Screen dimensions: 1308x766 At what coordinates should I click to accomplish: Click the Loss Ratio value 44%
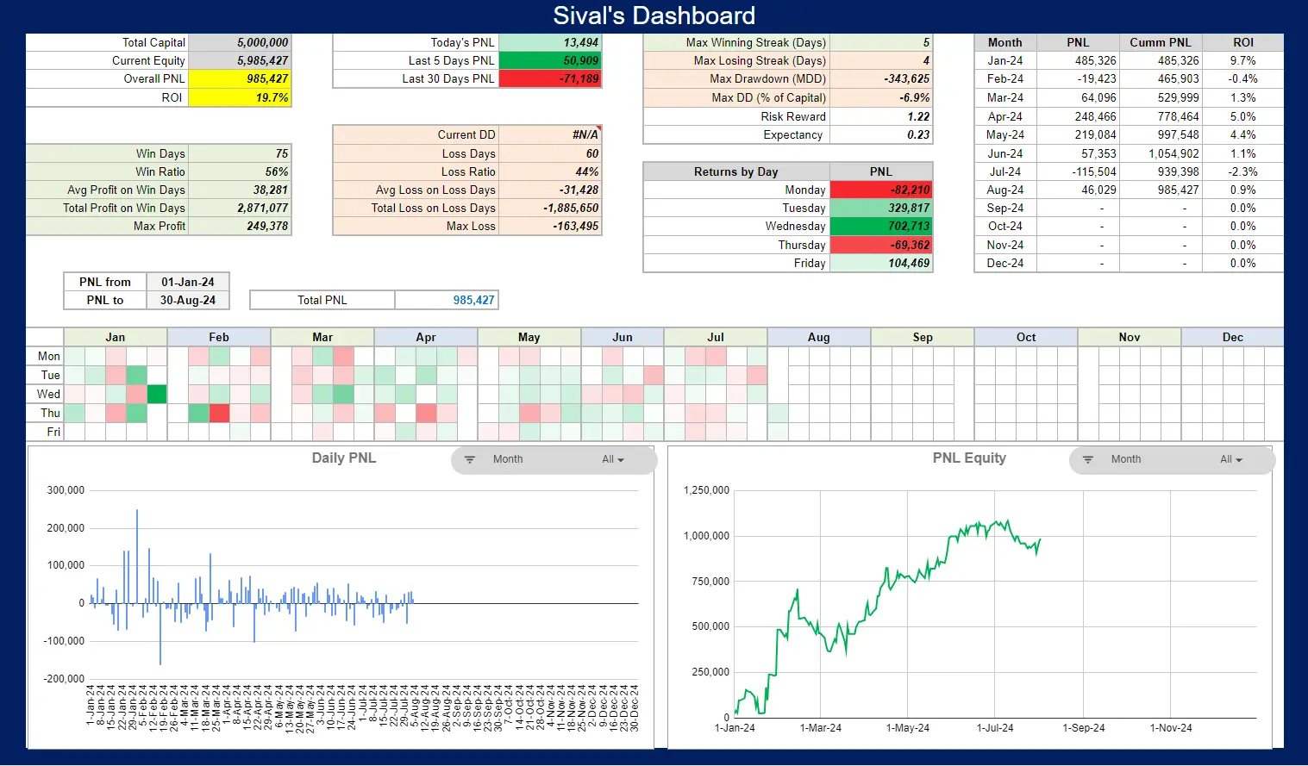[550, 171]
